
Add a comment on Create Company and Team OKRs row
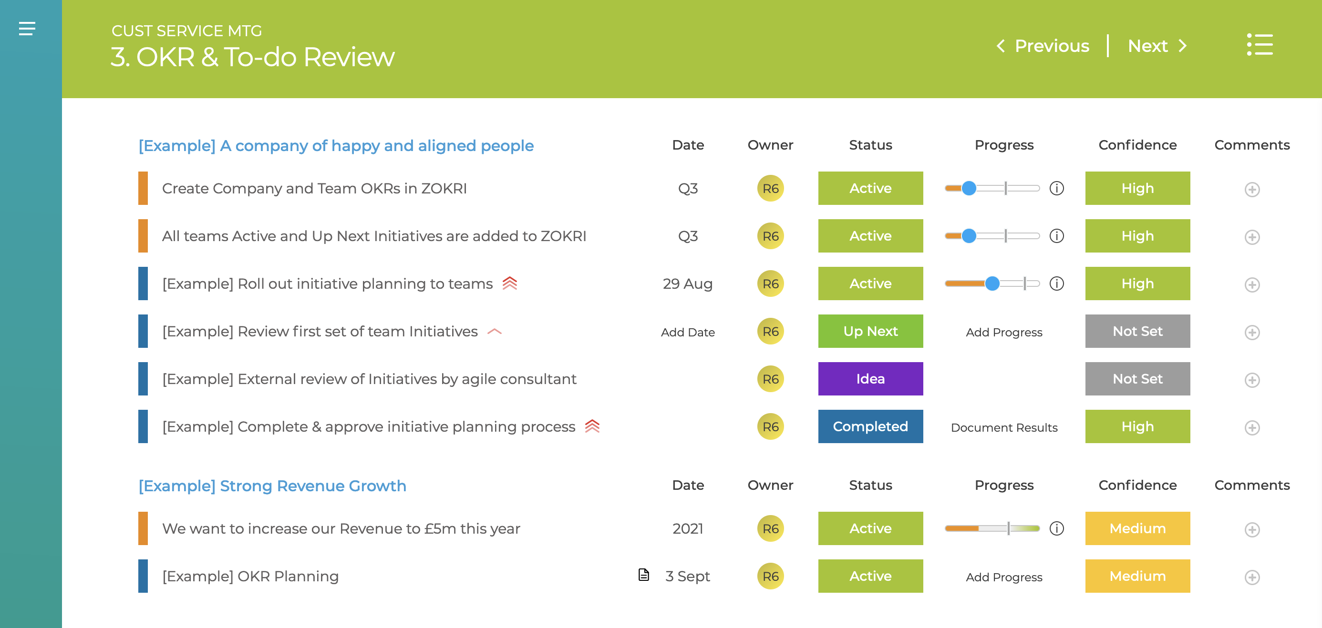tap(1252, 190)
